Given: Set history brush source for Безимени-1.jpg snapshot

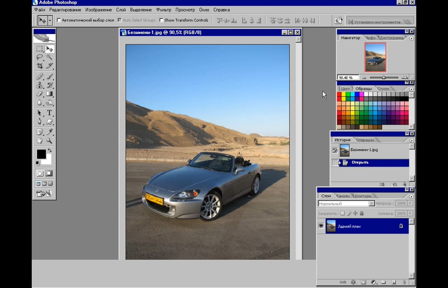Looking at the screenshot, I should [x=335, y=150].
